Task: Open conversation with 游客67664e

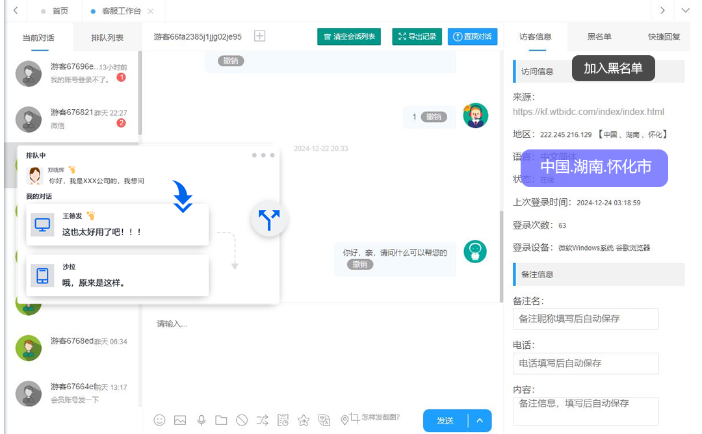Action: pyautogui.click(x=71, y=393)
